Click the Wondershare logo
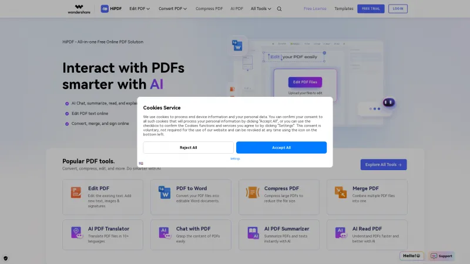Image resolution: width=470 pixels, height=264 pixels. (79, 9)
